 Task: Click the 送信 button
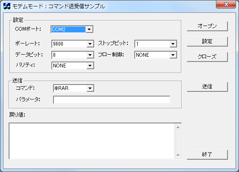click(x=207, y=87)
